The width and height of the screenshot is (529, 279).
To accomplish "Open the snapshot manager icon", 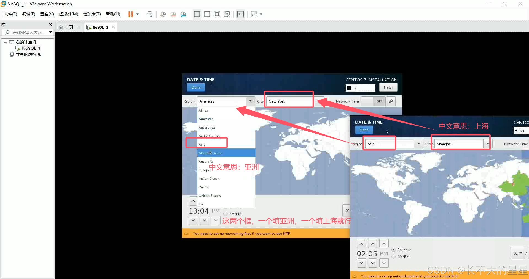I will (x=183, y=14).
